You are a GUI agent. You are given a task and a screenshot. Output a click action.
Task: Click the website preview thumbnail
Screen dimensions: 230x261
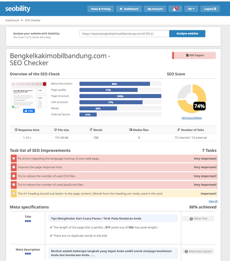(x=29, y=96)
